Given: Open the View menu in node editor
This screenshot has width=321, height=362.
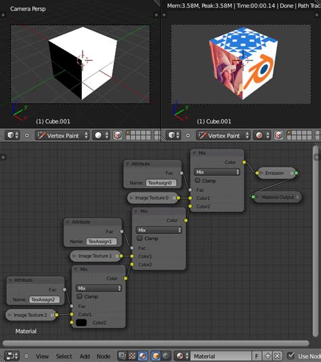Looking at the screenshot, I should 42,356.
